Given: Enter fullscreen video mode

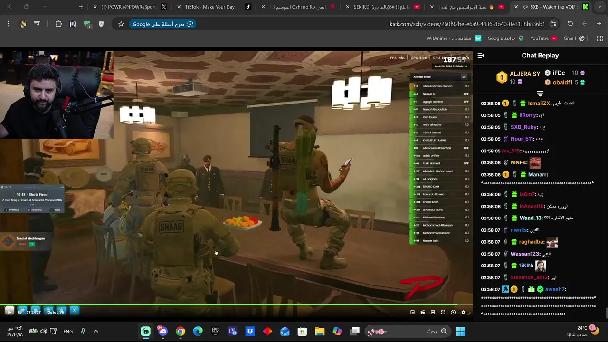Looking at the screenshot, I should pos(443,312).
